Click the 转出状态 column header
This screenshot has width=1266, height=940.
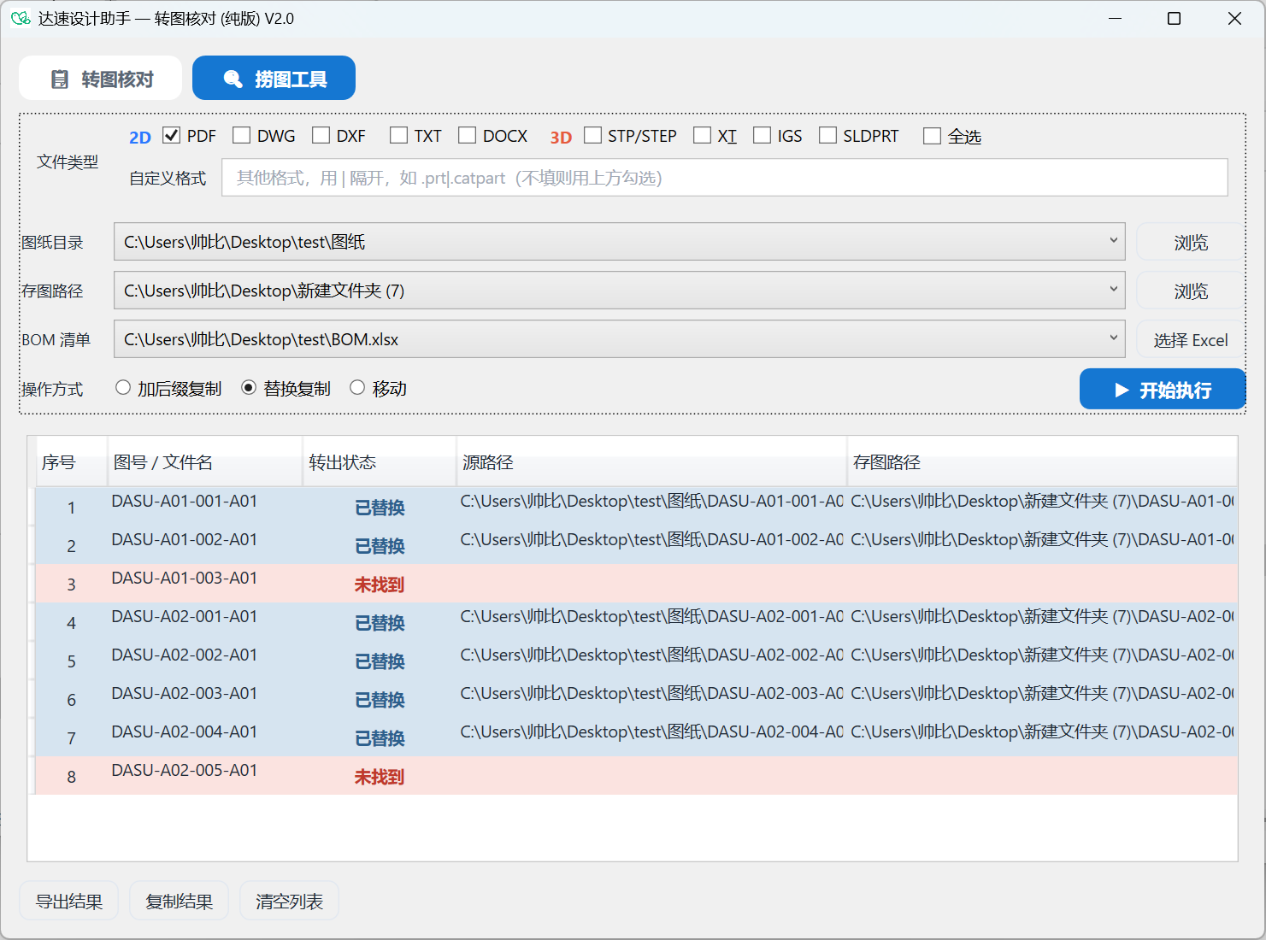(380, 462)
